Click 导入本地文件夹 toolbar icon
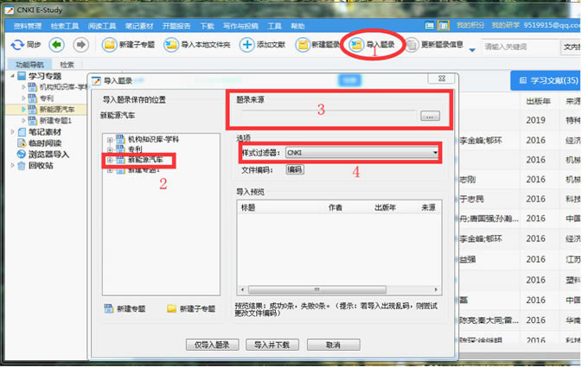This screenshot has width=582, height=368. [x=171, y=45]
